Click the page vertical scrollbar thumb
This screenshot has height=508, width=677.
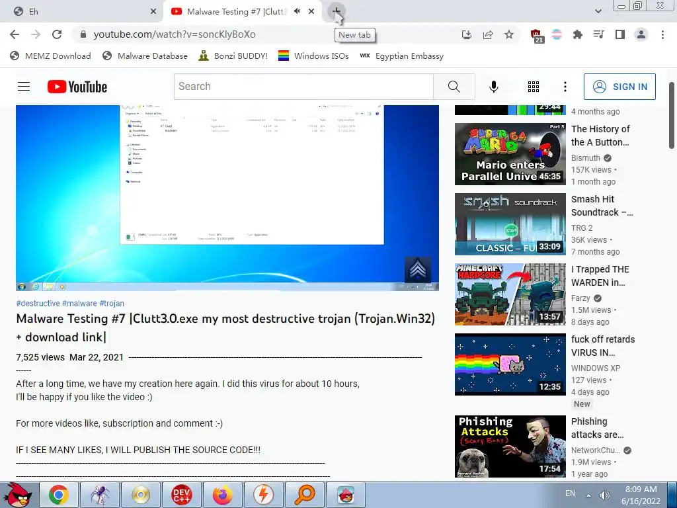point(672,115)
